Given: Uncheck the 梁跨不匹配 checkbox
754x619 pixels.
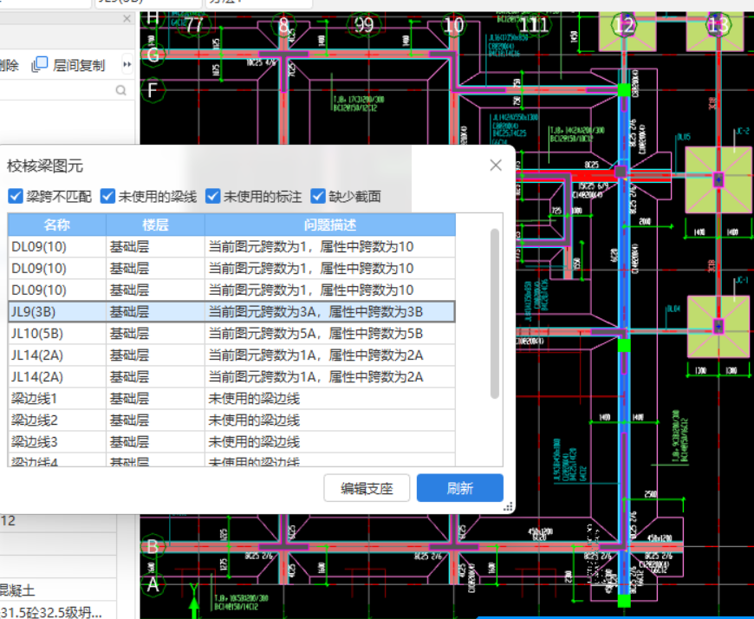Looking at the screenshot, I should (x=16, y=196).
